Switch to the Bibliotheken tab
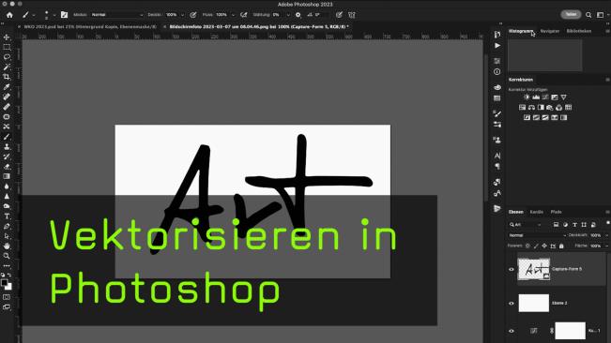 tap(579, 31)
